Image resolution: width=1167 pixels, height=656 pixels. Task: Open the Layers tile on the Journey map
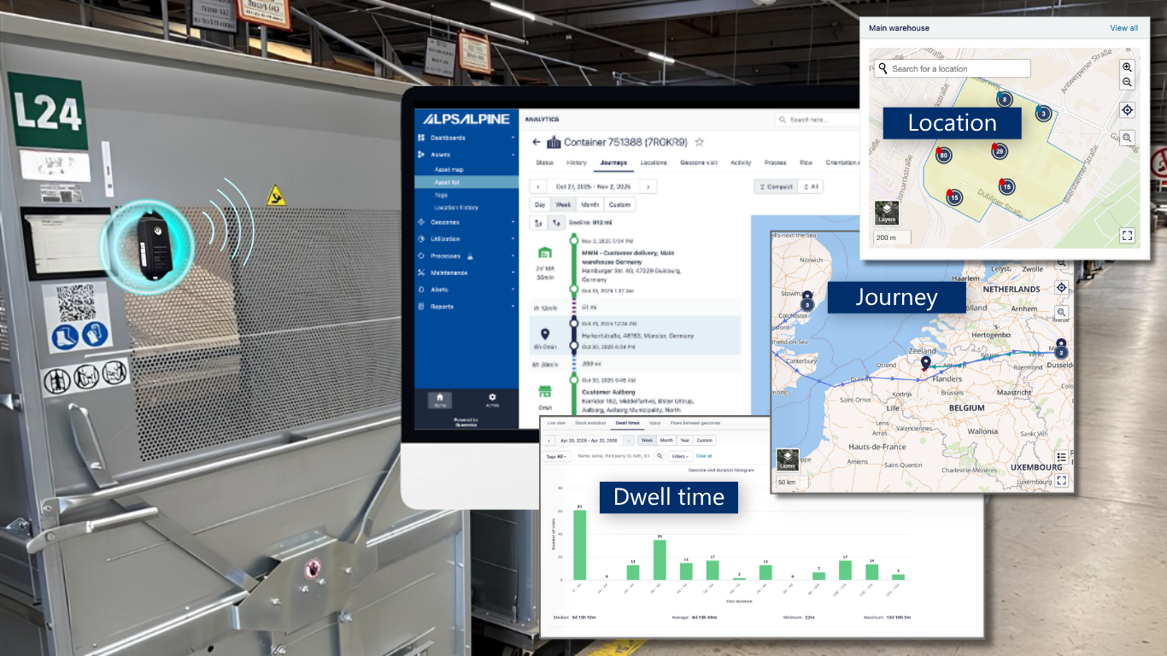(788, 460)
